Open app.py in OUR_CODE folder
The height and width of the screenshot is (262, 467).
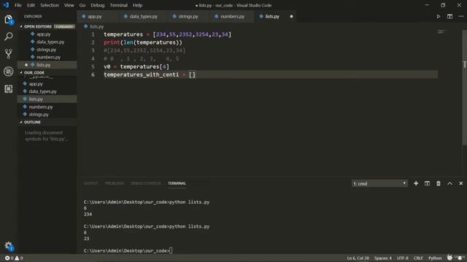point(47,84)
